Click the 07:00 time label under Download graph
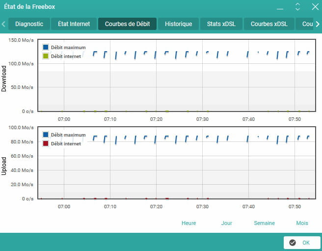 [x=64, y=119]
